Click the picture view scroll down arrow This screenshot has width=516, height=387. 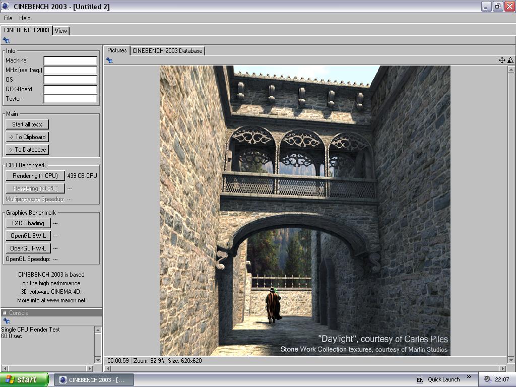tap(511, 360)
